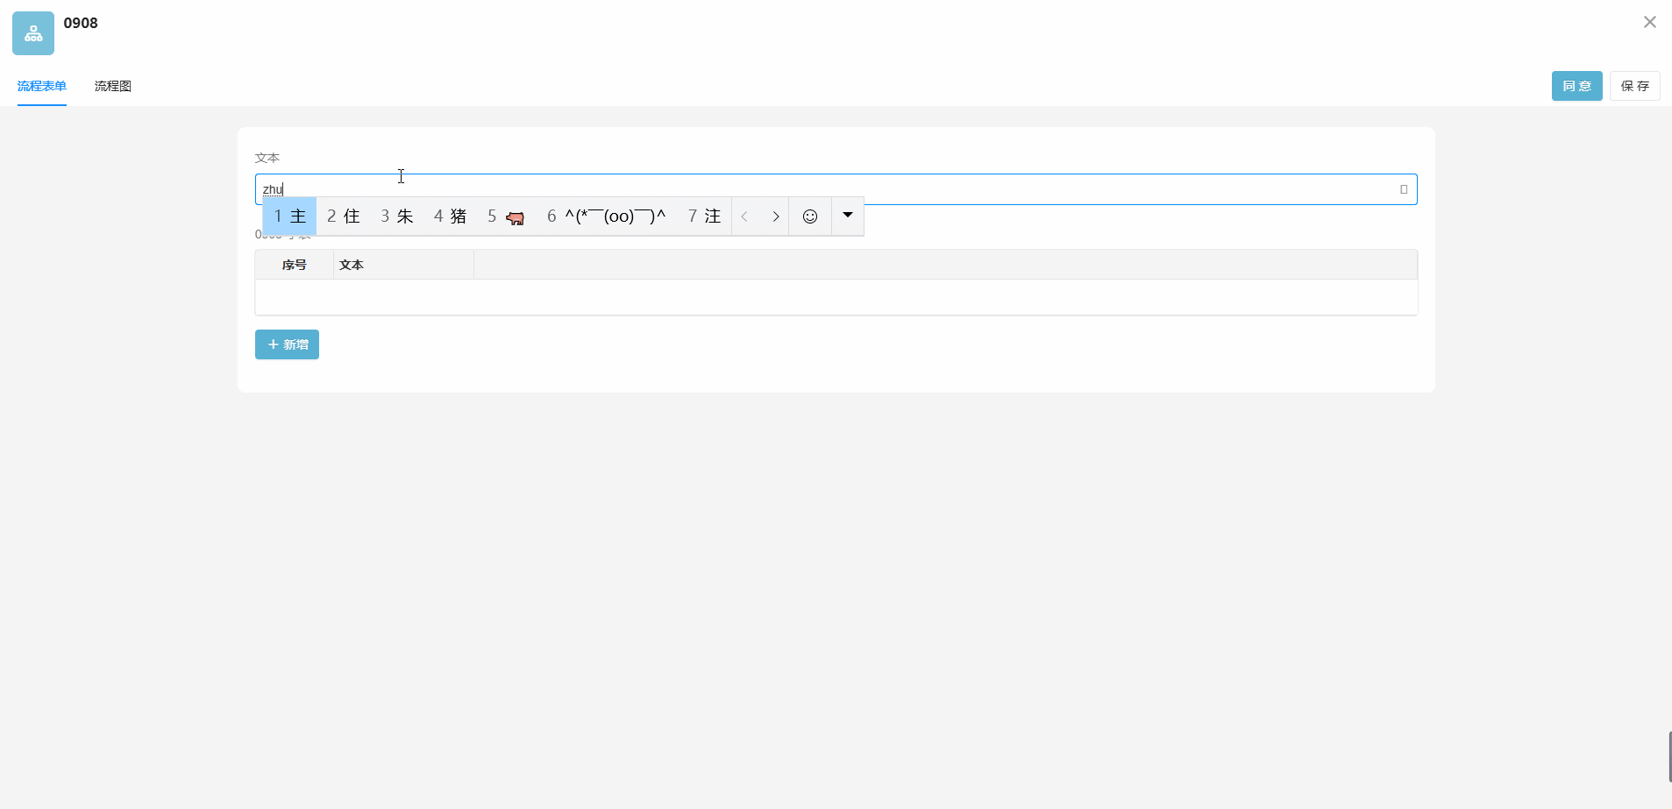This screenshot has width=1672, height=809.
Task: Go to next IME candidate page
Action: (x=775, y=216)
